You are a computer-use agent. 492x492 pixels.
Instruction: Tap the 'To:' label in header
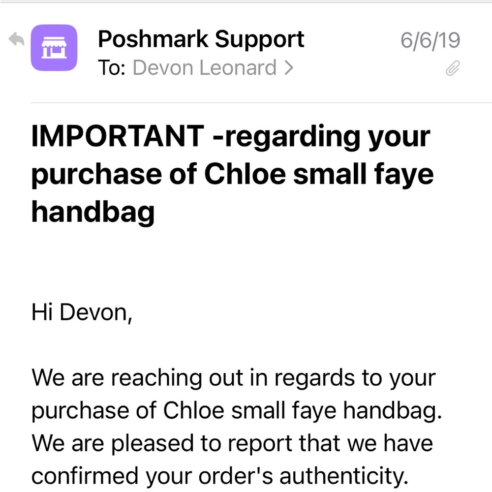click(x=112, y=68)
